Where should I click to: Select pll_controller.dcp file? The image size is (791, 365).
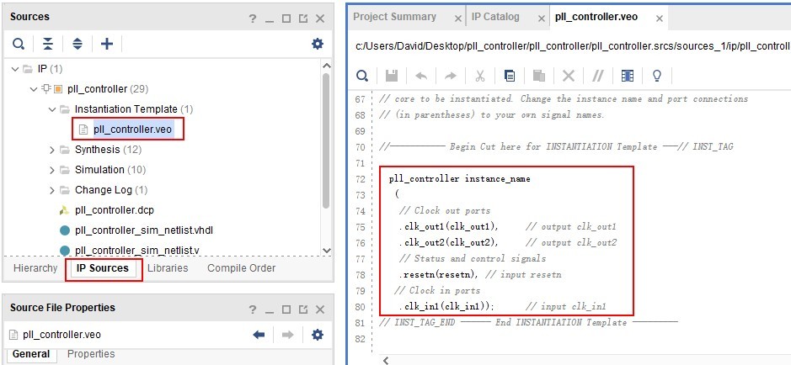115,210
